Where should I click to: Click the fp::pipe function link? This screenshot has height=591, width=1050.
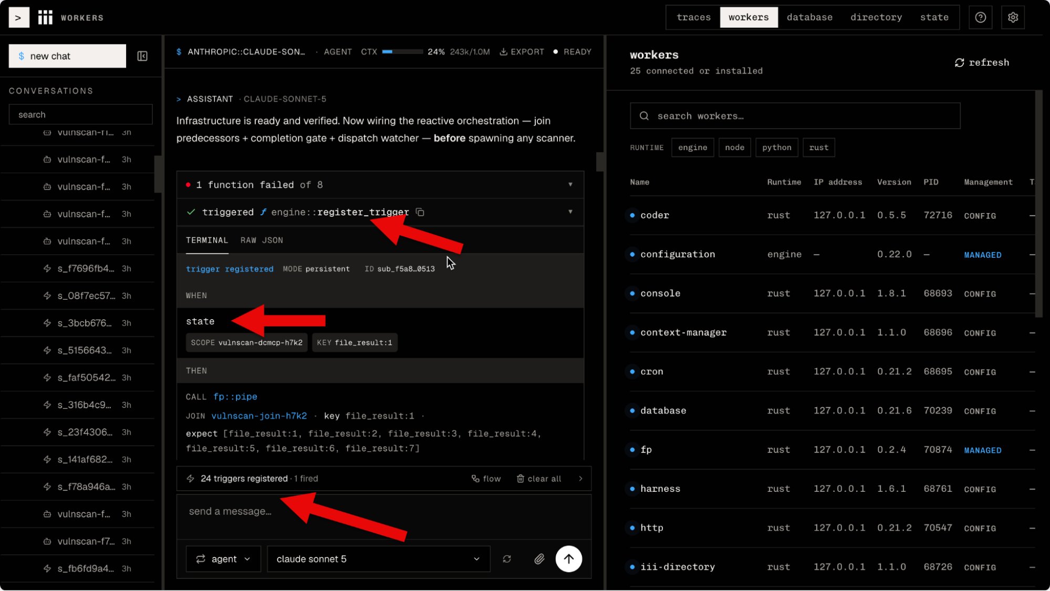235,397
